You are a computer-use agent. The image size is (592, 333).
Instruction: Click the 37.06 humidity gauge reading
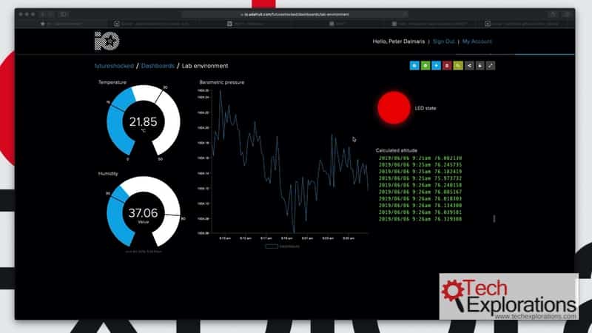click(x=143, y=213)
